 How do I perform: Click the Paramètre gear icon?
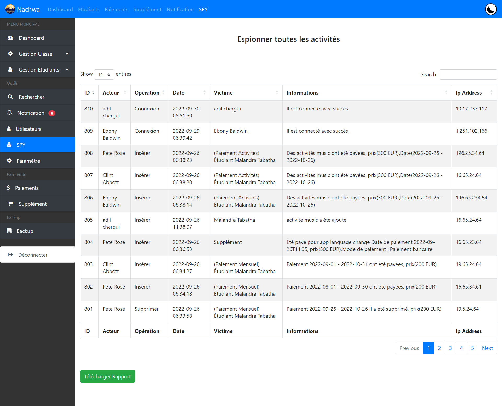(x=9, y=161)
